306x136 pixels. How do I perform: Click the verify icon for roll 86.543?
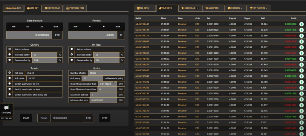pyautogui.click(x=302, y=70)
